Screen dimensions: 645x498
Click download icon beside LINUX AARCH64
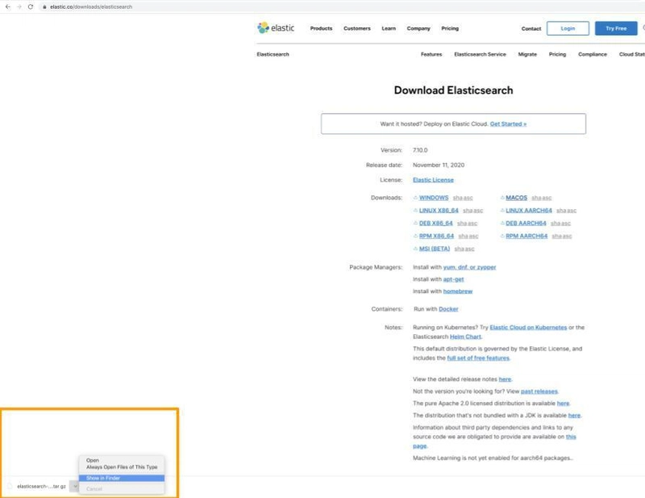click(x=502, y=211)
